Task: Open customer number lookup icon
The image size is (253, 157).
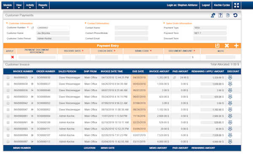Action: point(32,28)
